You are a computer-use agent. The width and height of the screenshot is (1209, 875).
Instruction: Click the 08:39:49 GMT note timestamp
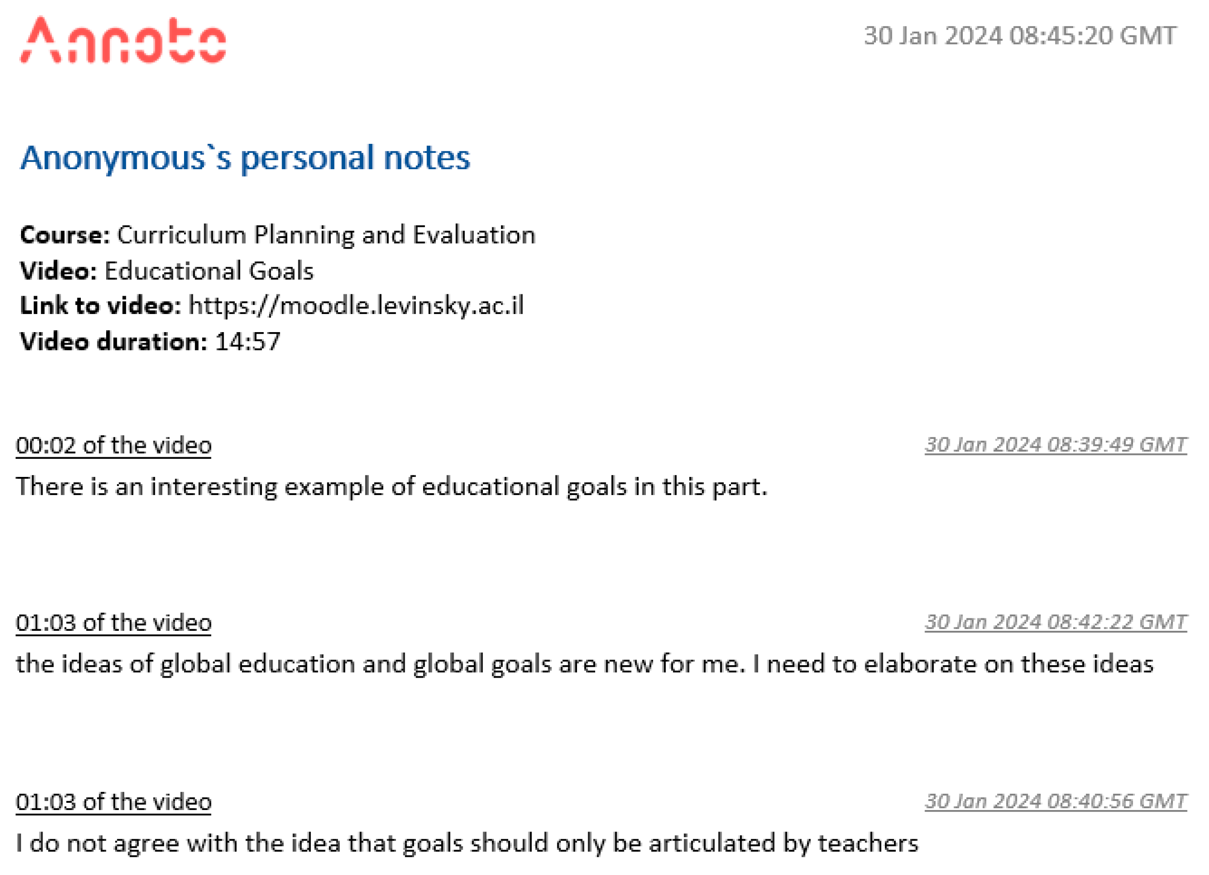tap(1055, 445)
